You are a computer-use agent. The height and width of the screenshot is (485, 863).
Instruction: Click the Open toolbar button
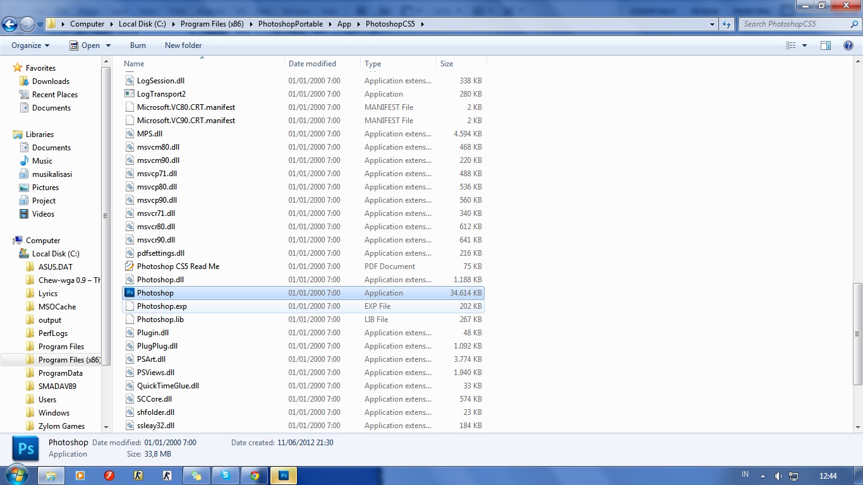pos(85,45)
